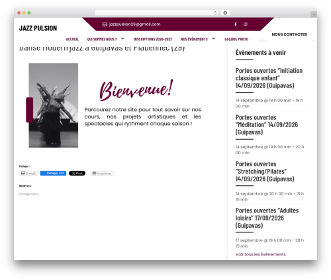Open the second social icon in top bar
Viewport: 331px width, 280px height.
(x=246, y=24)
